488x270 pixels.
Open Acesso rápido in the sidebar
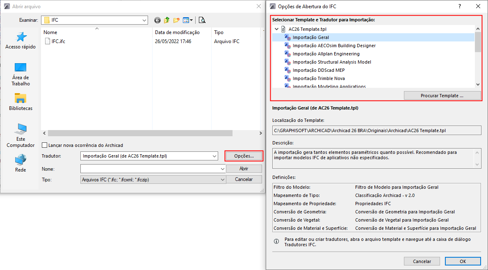pyautogui.click(x=21, y=41)
